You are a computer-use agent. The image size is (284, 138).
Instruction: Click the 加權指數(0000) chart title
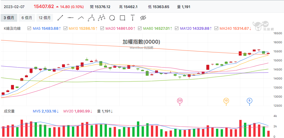click(x=141, y=42)
